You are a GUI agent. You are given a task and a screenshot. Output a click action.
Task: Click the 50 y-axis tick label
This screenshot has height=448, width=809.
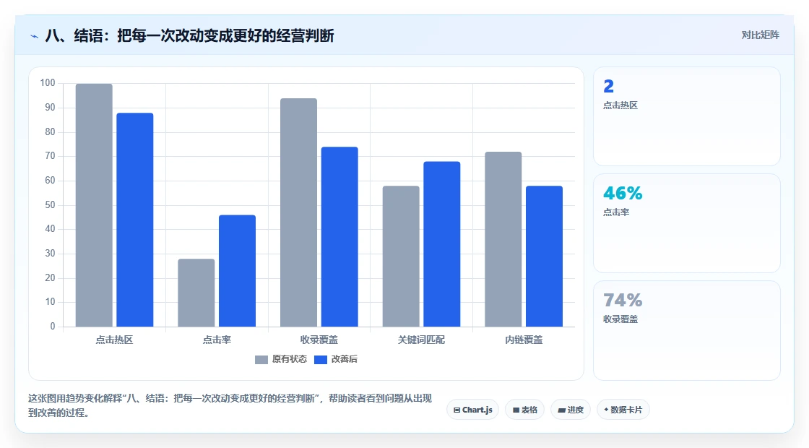(50, 205)
